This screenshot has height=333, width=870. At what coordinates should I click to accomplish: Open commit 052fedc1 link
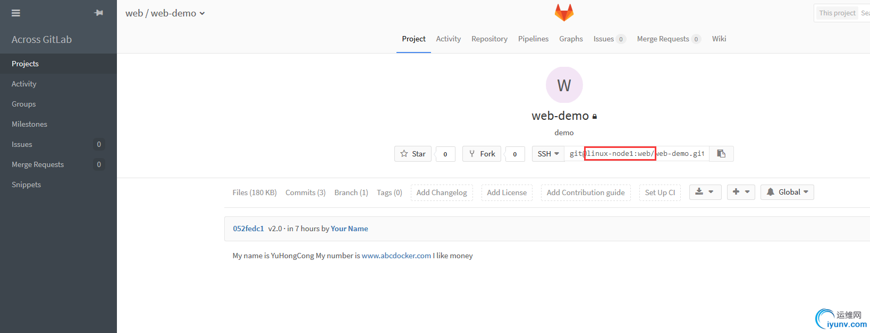click(248, 229)
